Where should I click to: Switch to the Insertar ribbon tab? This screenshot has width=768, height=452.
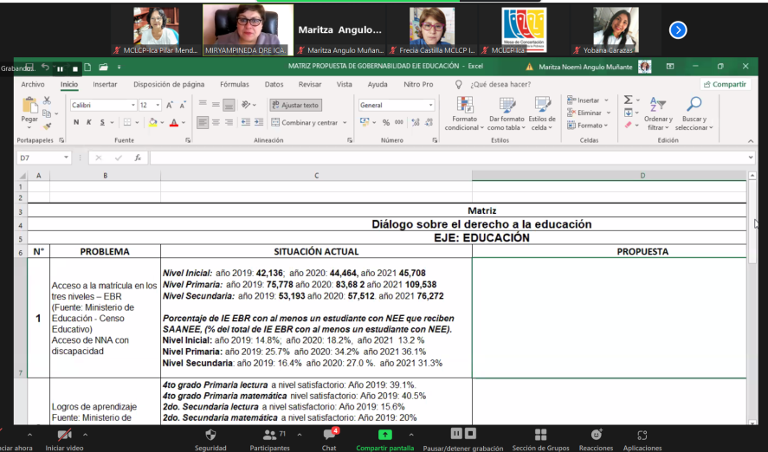(x=105, y=84)
